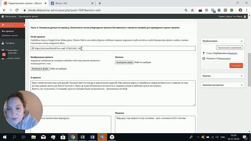Close the Жизнь 360 tab
The height and width of the screenshot is (141, 251).
[93, 3]
